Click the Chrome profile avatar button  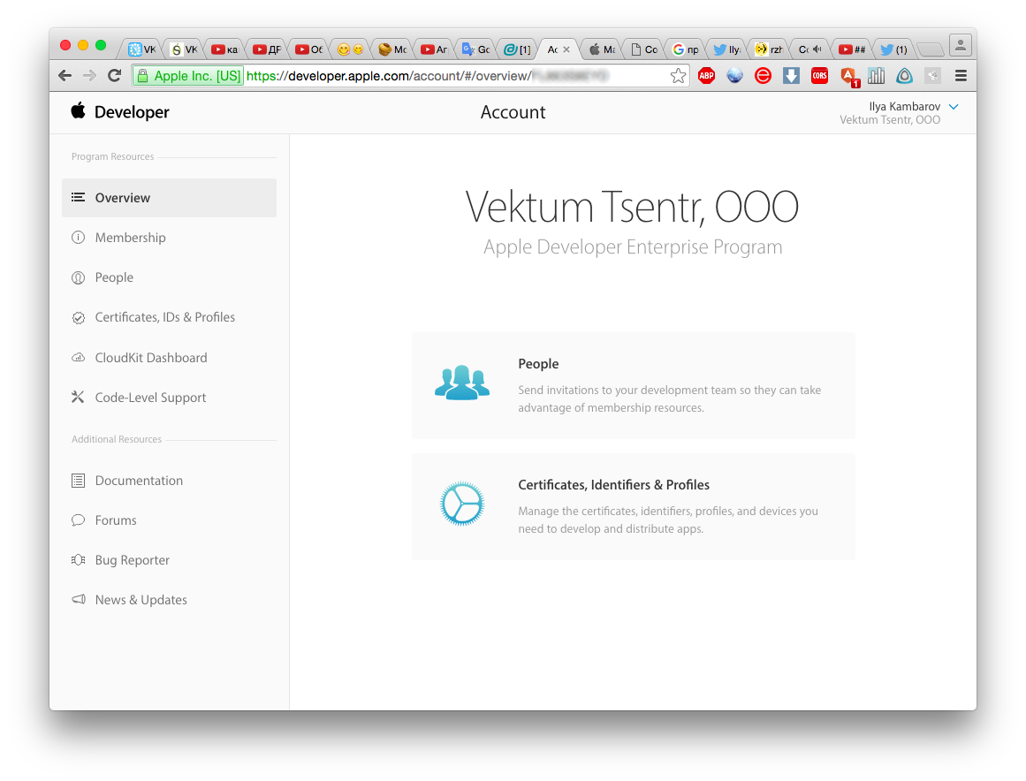coord(961,45)
